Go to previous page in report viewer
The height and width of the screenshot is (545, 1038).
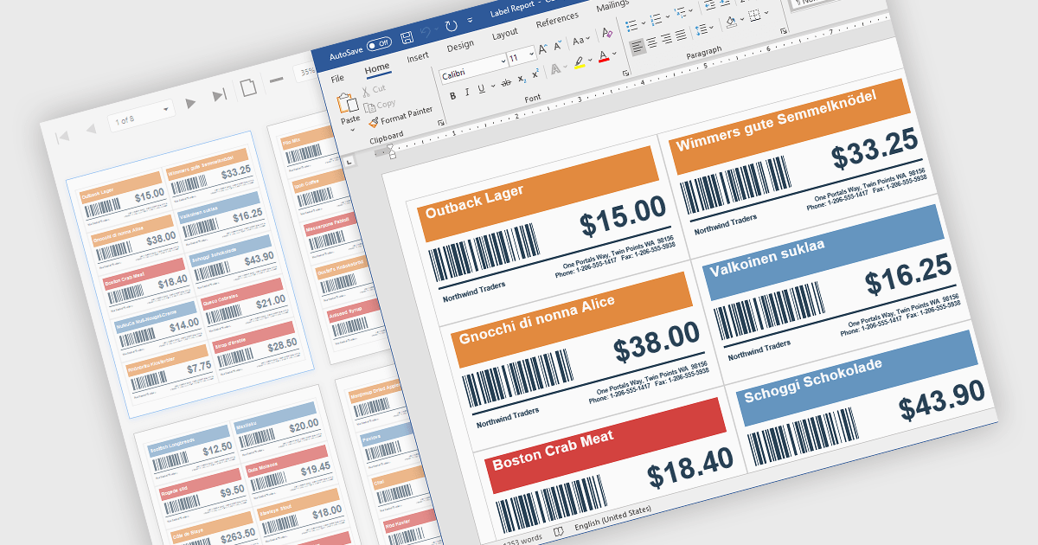90,130
